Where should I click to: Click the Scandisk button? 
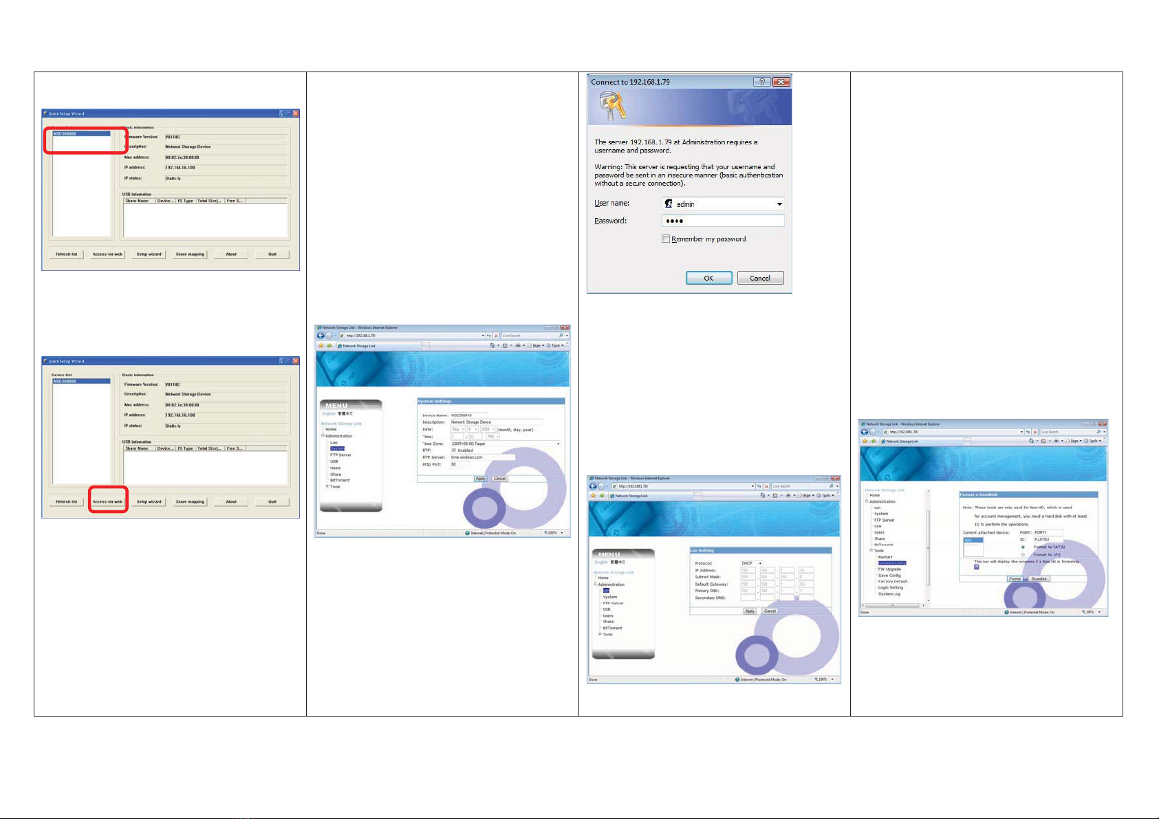tap(1039, 579)
